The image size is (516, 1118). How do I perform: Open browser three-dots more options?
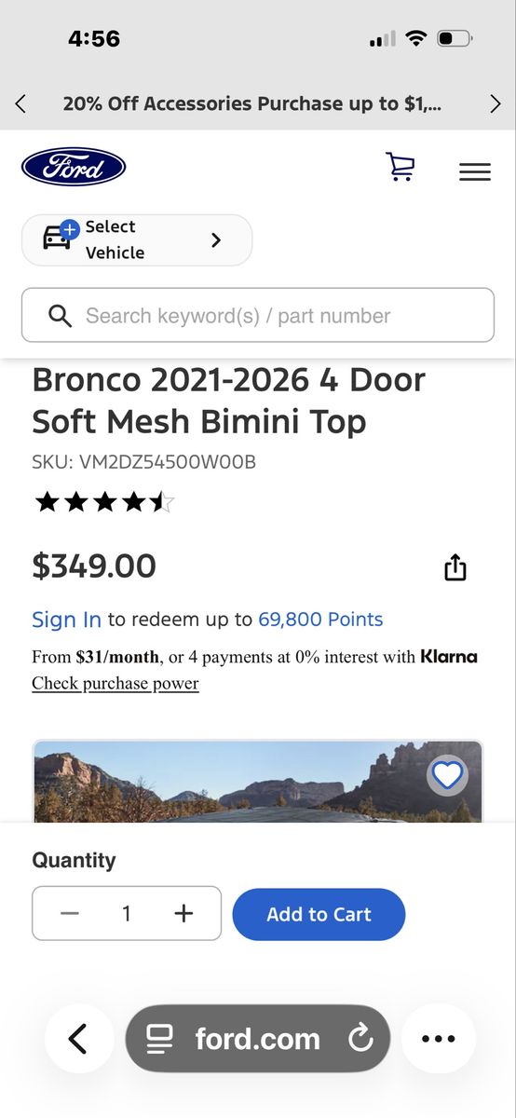[439, 1039]
